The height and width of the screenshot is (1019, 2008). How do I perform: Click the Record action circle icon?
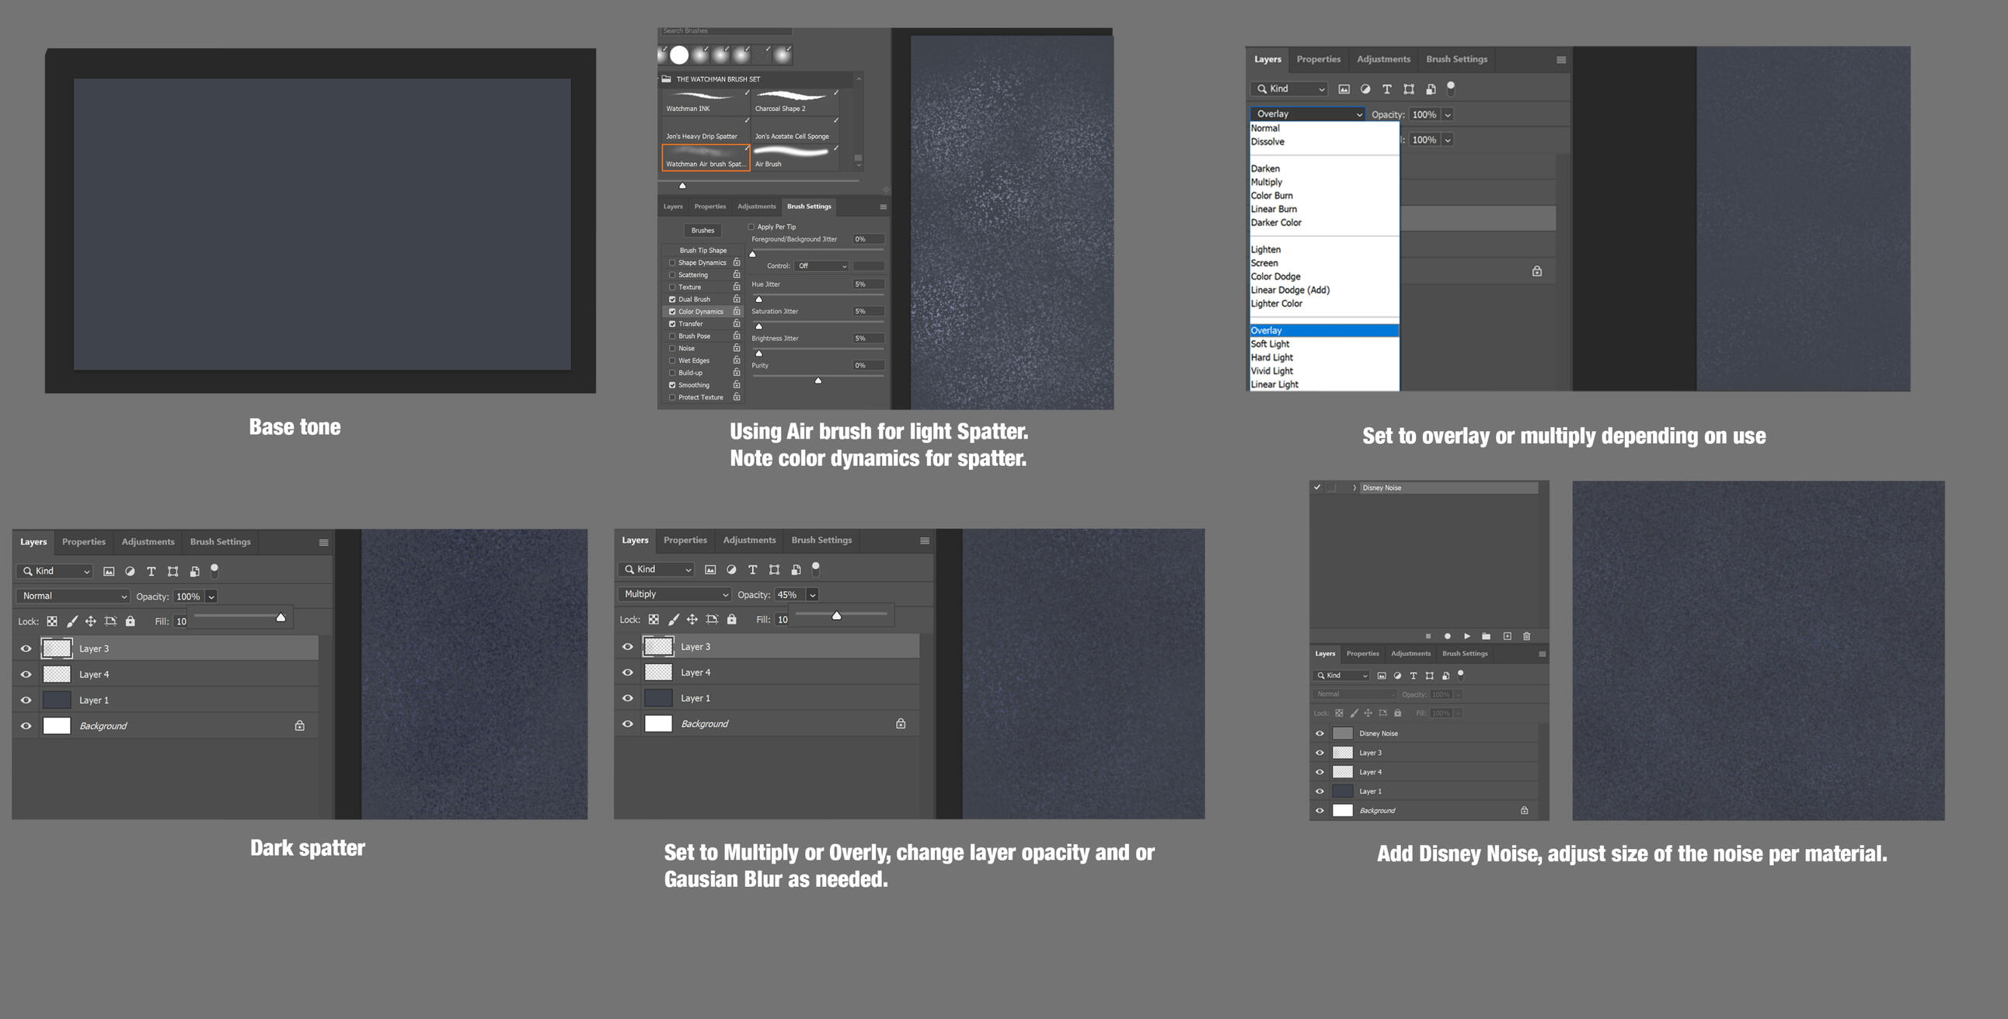tap(1447, 636)
